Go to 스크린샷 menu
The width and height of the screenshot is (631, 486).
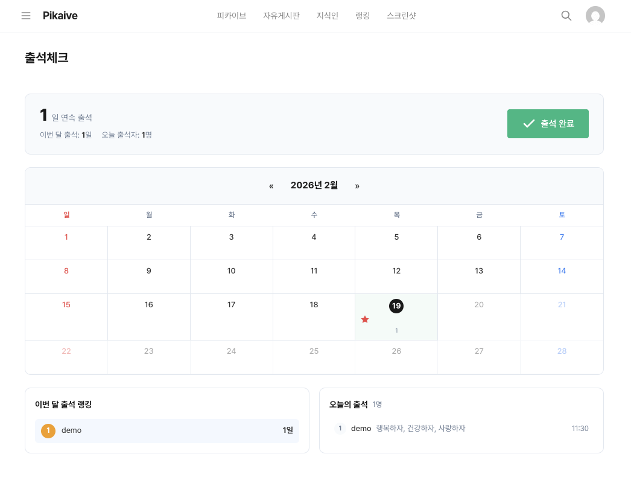(x=401, y=16)
